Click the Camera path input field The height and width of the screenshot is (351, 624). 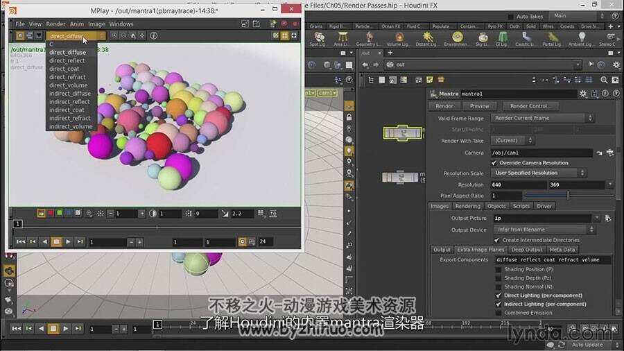(541, 153)
